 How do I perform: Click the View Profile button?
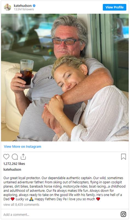point(115,7)
